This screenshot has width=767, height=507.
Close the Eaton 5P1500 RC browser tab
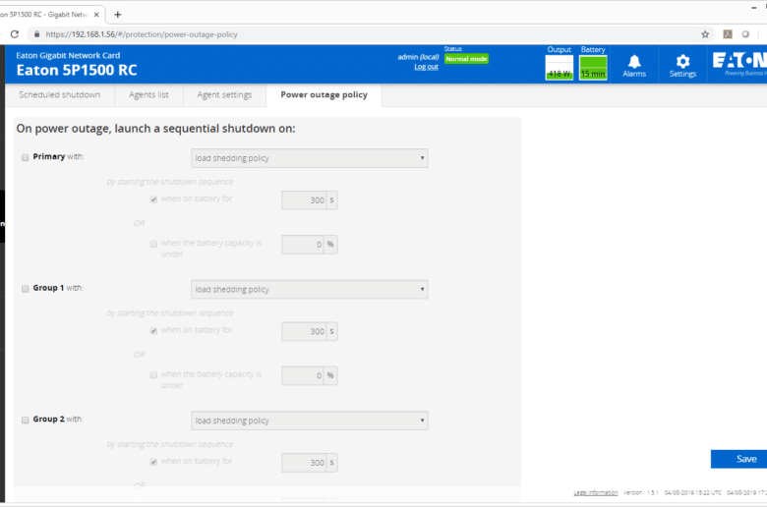[x=96, y=15]
